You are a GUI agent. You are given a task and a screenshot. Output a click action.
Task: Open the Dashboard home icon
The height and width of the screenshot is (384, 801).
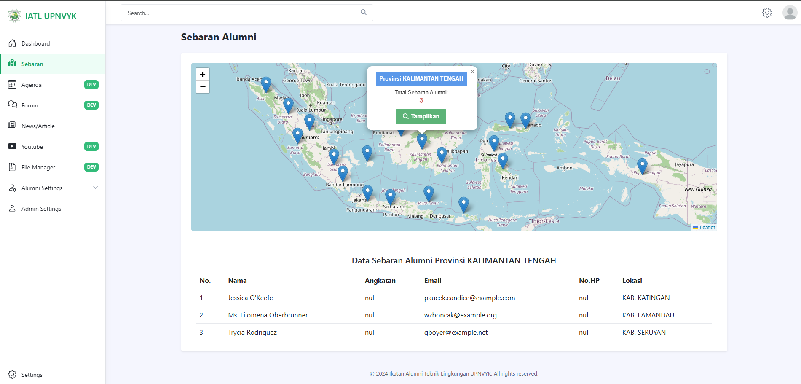tap(12, 43)
